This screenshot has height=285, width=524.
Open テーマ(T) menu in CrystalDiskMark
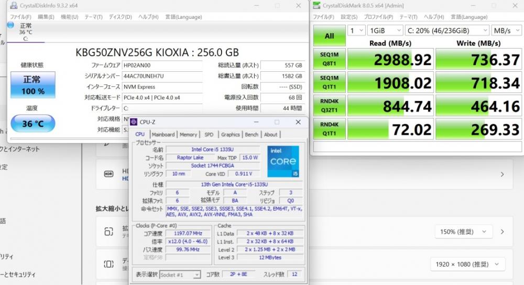(x=408, y=17)
